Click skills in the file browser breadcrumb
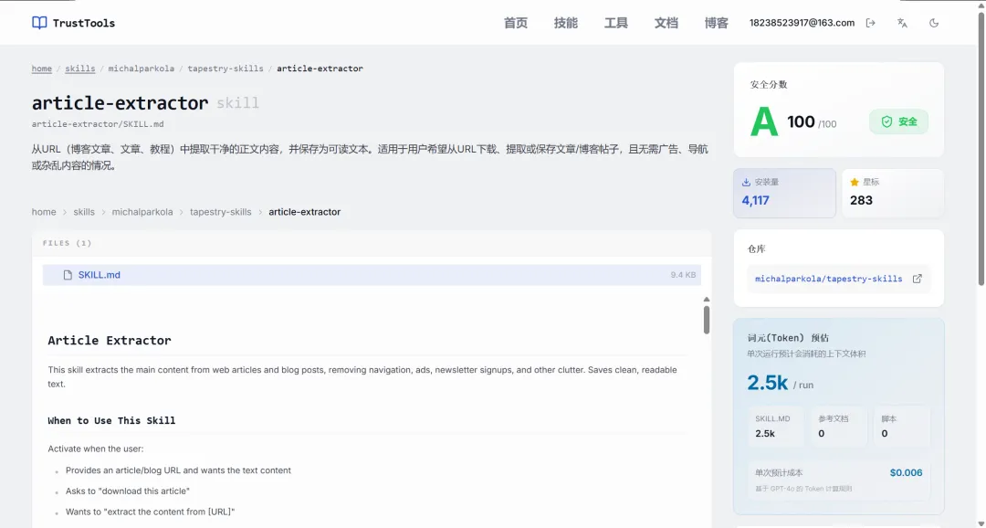 [x=84, y=212]
